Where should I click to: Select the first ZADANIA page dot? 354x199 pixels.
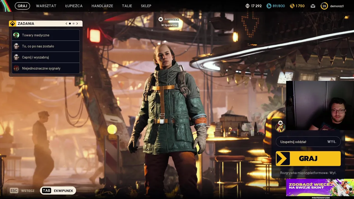[x=70, y=23]
